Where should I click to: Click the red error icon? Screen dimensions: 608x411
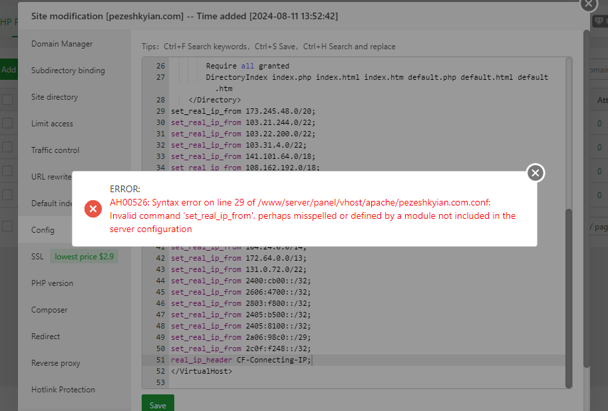point(93,209)
